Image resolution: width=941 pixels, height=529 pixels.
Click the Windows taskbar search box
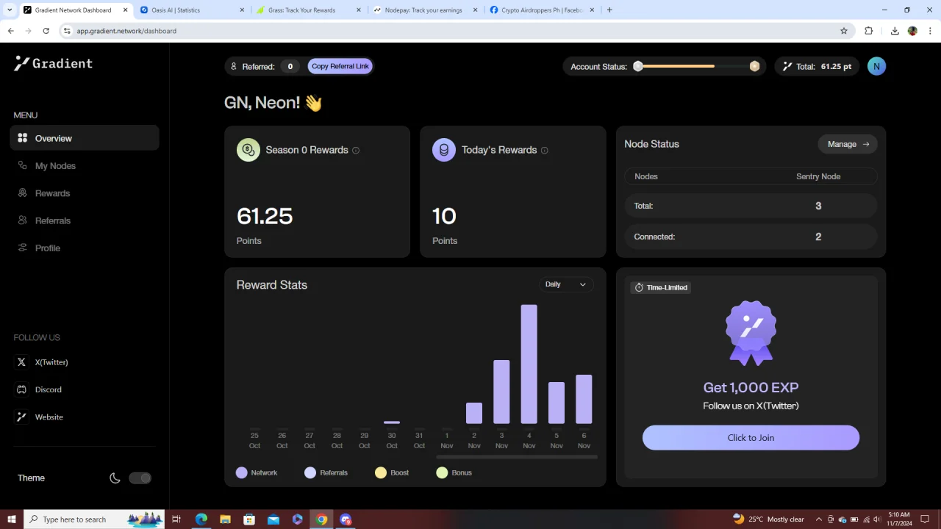click(x=94, y=519)
